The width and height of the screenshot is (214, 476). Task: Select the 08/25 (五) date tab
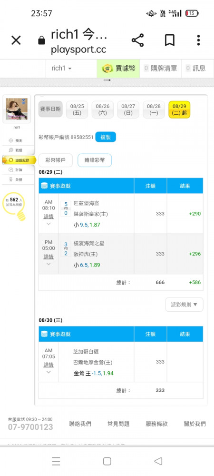77,109
